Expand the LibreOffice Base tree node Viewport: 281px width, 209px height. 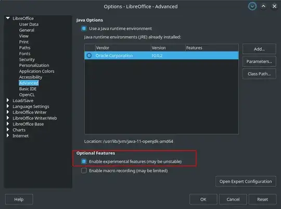click(8, 124)
